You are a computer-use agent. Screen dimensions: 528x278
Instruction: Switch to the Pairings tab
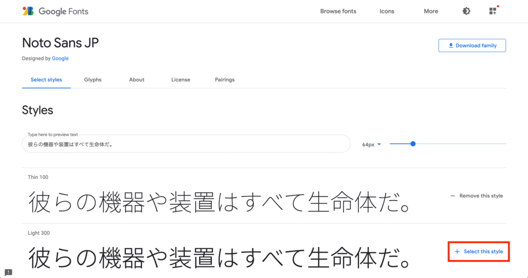point(225,80)
